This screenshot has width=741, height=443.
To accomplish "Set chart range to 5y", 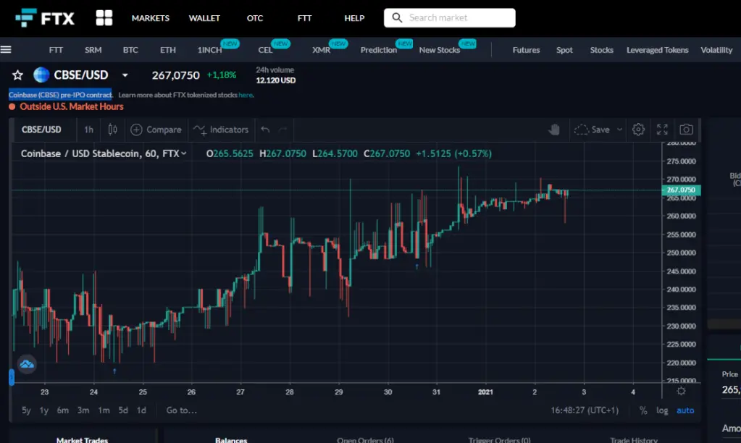I will pos(27,410).
